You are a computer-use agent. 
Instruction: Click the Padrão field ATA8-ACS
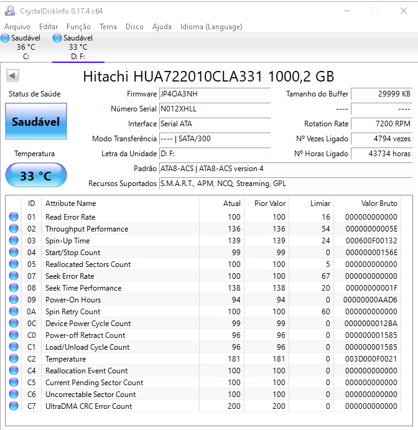click(x=286, y=169)
